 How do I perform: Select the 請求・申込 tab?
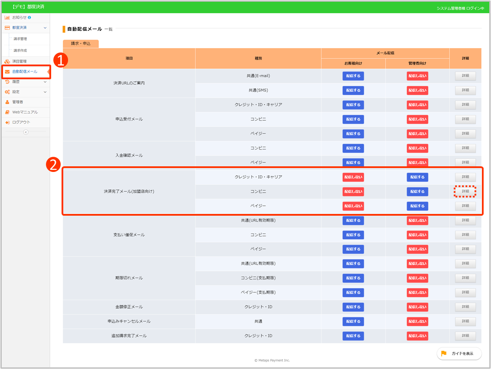[x=81, y=44]
